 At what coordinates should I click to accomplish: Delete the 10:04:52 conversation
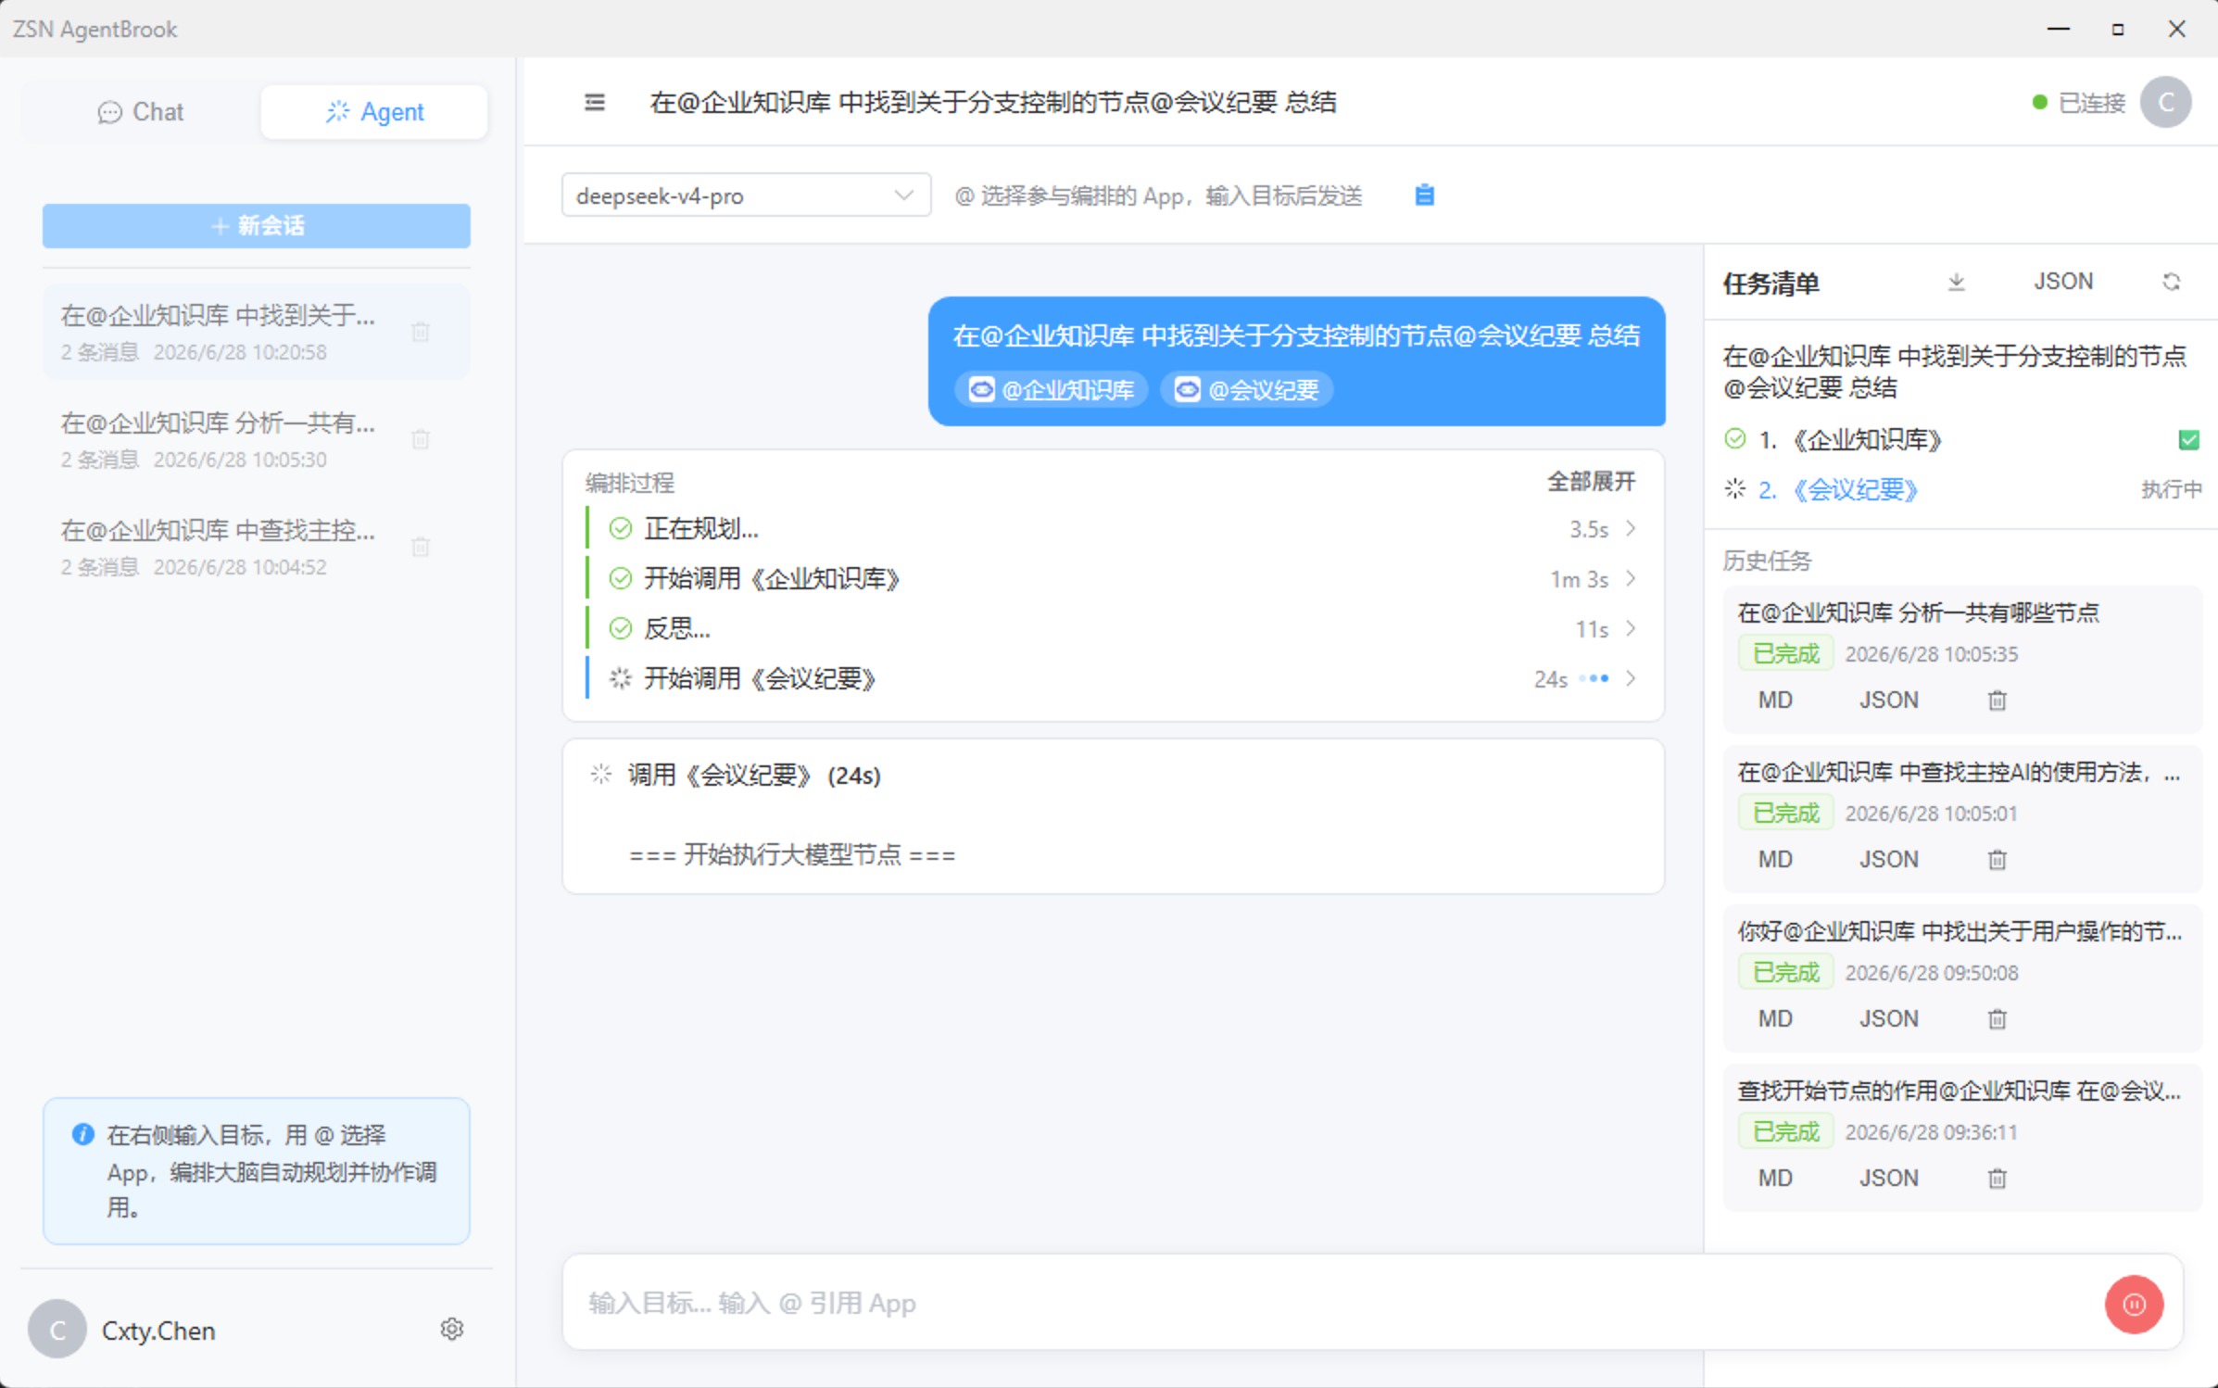(x=421, y=547)
